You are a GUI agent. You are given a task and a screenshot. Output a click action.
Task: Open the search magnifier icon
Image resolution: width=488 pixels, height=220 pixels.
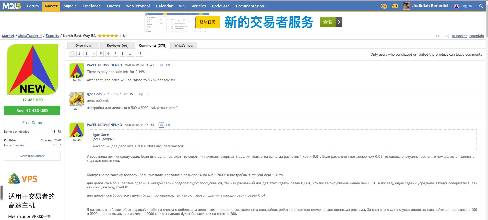click(481, 6)
